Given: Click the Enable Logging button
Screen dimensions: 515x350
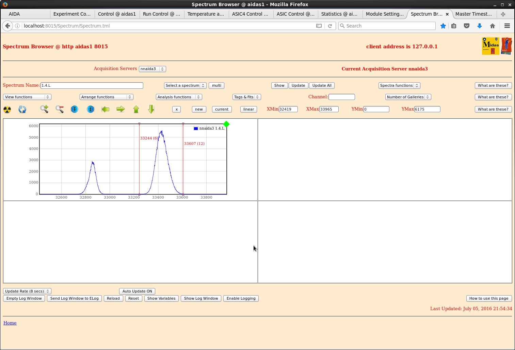Looking at the screenshot, I should 241,298.
